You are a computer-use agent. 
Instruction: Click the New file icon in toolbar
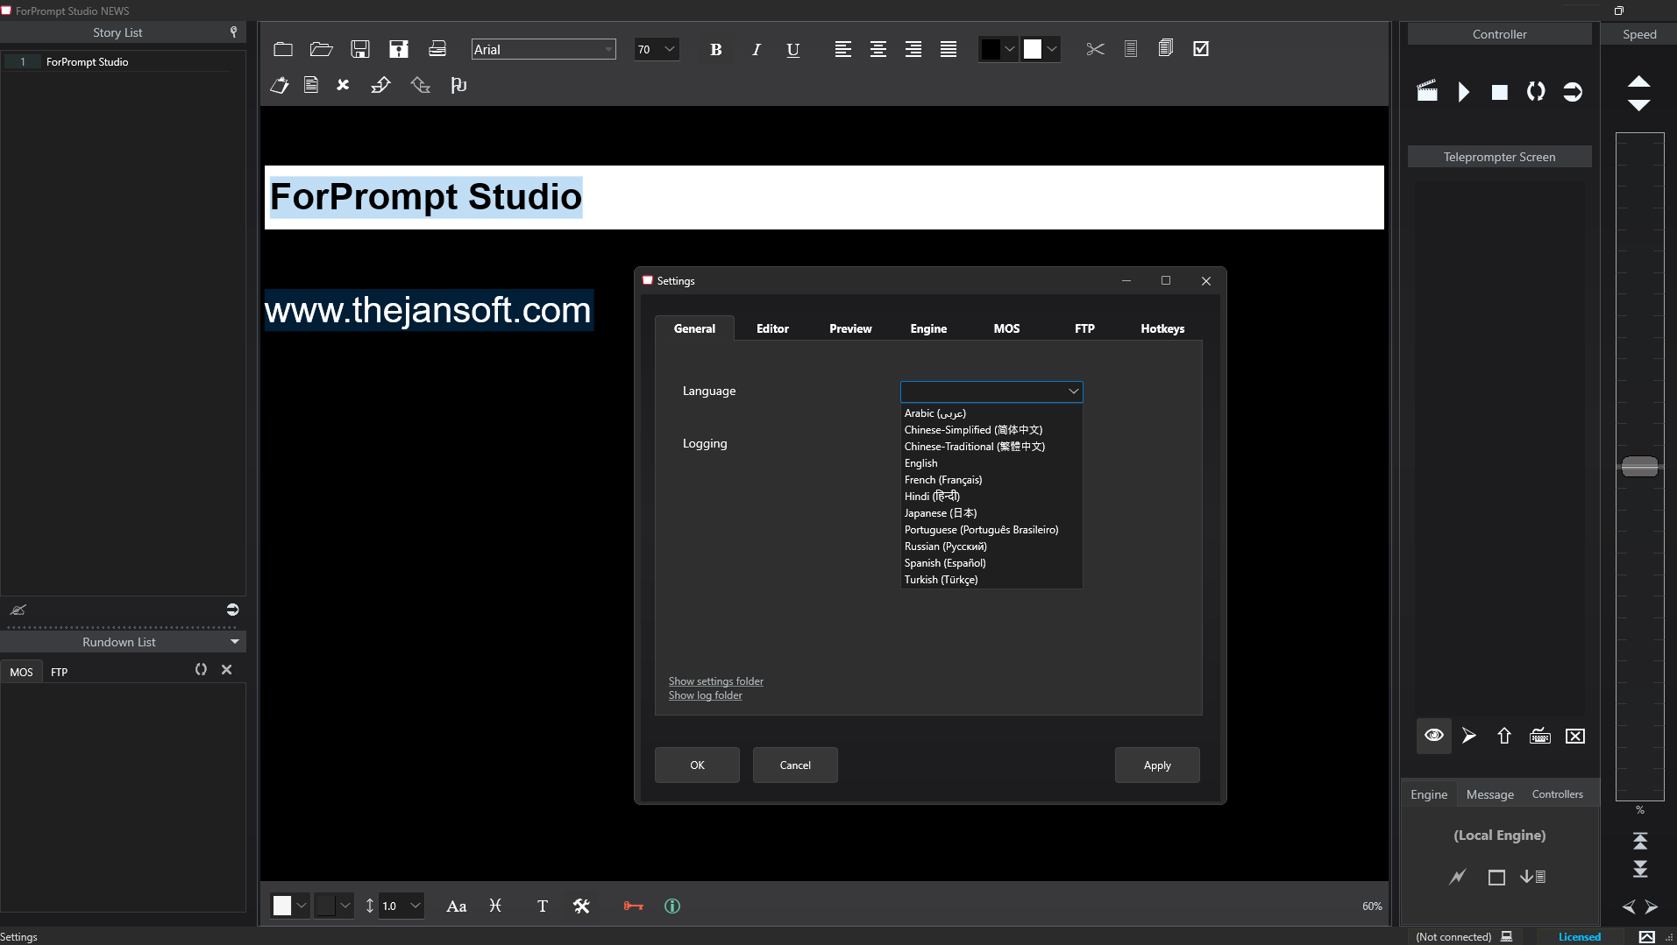coord(282,49)
